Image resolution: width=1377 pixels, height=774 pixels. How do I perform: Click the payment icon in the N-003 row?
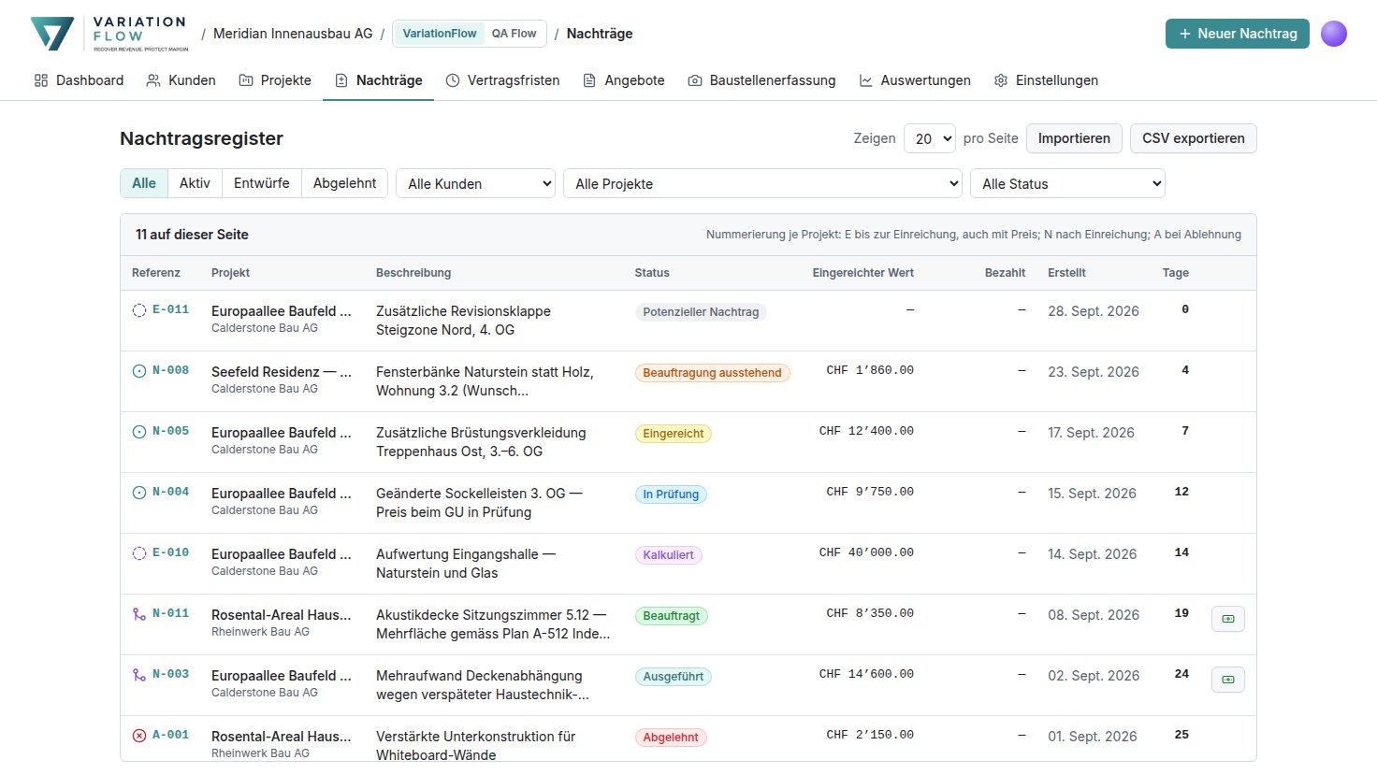click(x=1228, y=680)
